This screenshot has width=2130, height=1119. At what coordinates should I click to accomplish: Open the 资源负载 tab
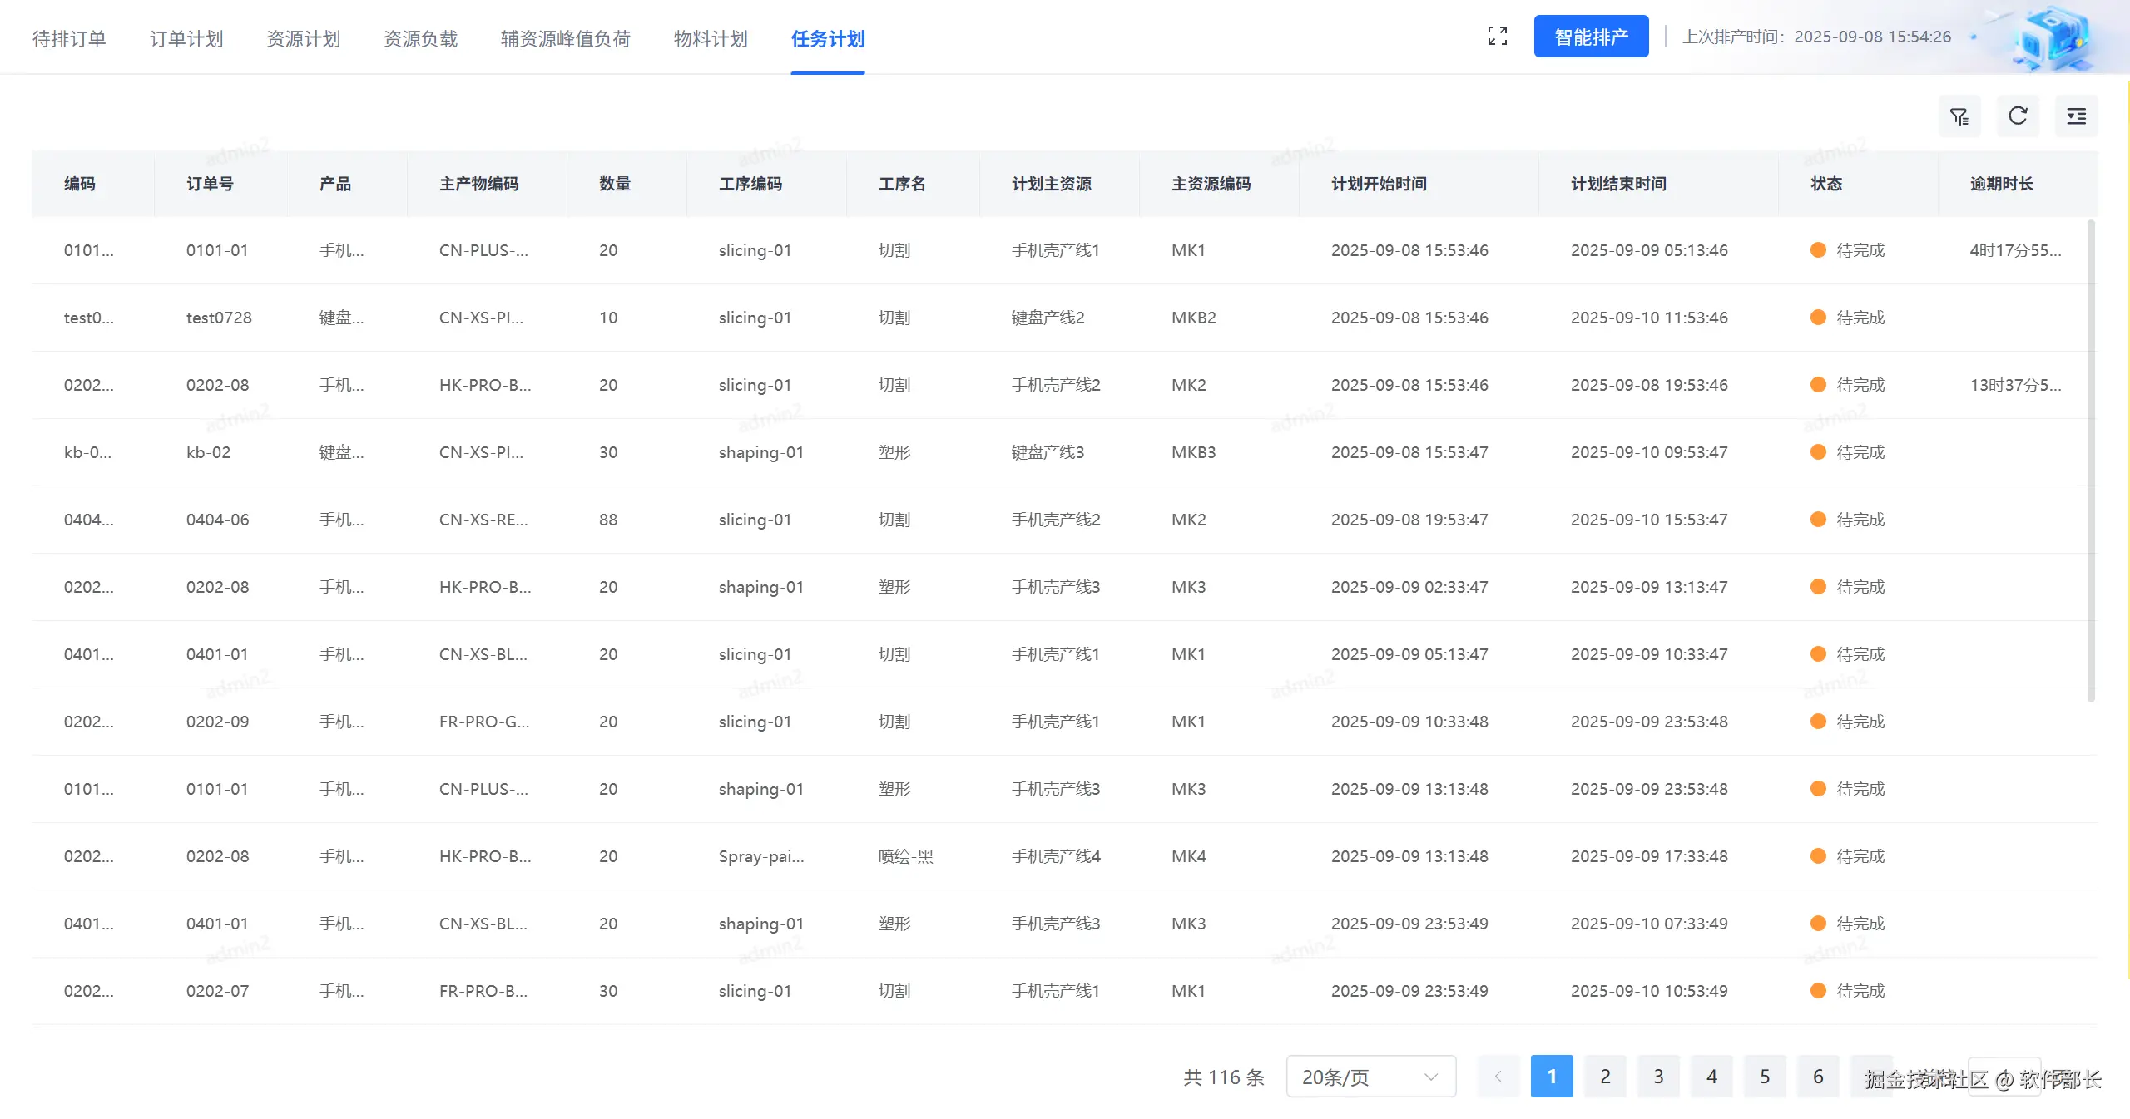pyautogui.click(x=420, y=39)
